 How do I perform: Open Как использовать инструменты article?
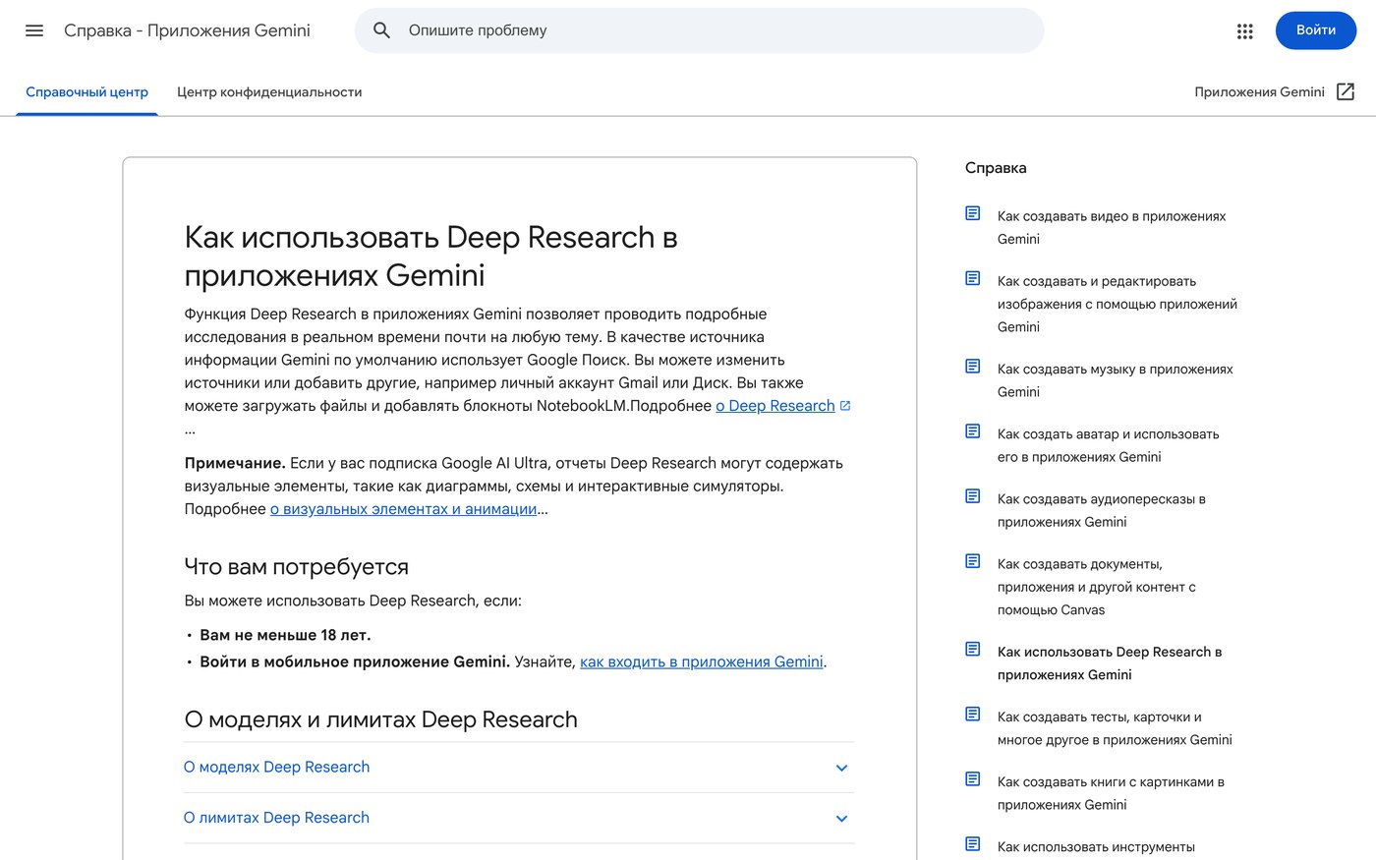(1096, 847)
